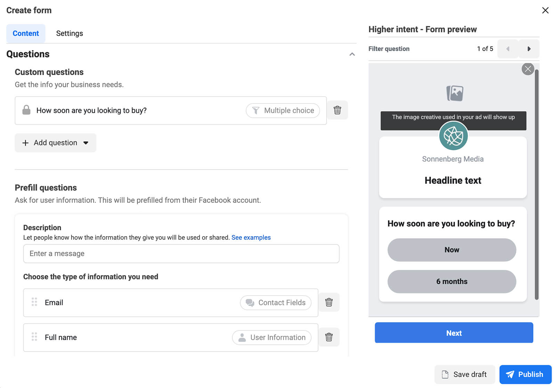Screen dimensions: 556x388
Task: Open the See examples link
Action: click(251, 237)
